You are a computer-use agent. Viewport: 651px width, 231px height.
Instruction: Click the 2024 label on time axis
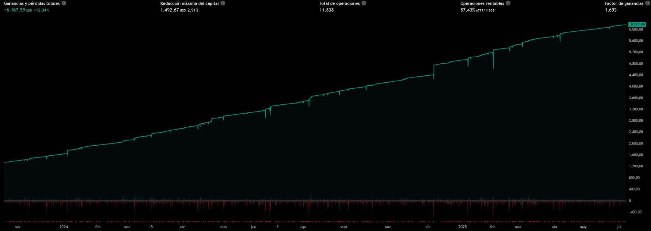point(64,227)
